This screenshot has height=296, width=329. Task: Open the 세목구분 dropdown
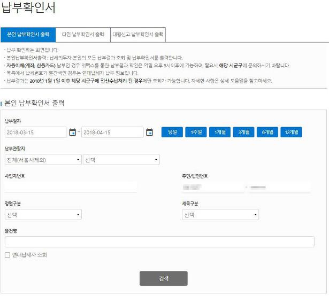[x=220, y=214]
